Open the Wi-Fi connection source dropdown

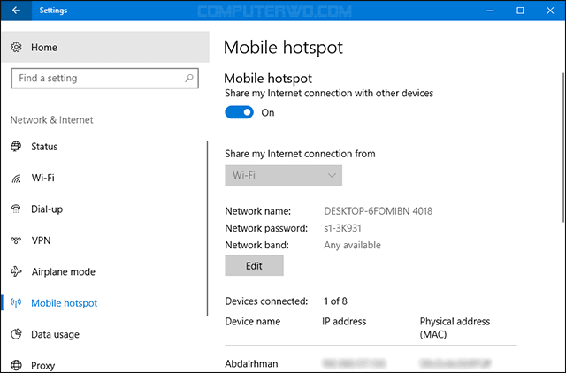[283, 175]
